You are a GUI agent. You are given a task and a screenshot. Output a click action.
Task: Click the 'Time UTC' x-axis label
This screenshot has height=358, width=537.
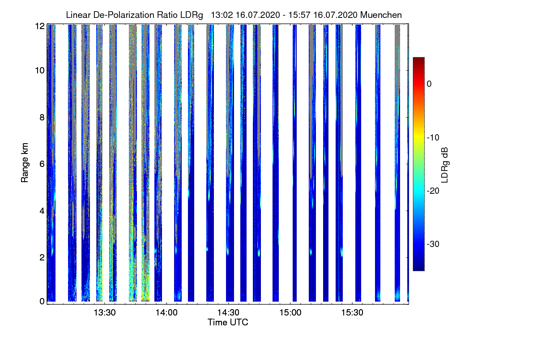pyautogui.click(x=228, y=322)
